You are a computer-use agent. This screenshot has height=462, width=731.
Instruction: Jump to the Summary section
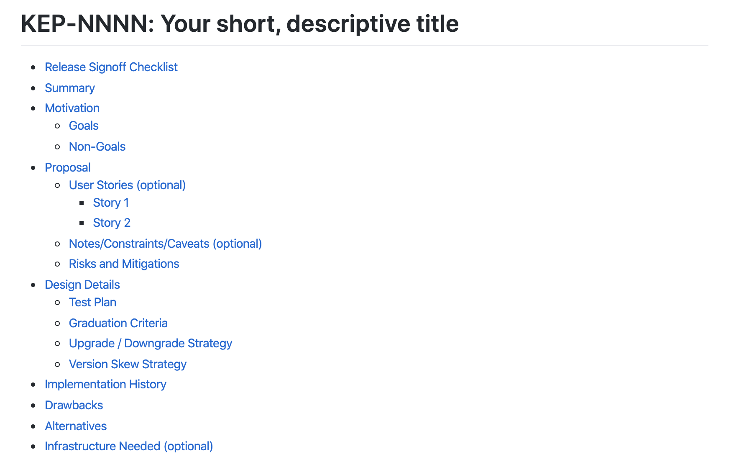(x=69, y=88)
